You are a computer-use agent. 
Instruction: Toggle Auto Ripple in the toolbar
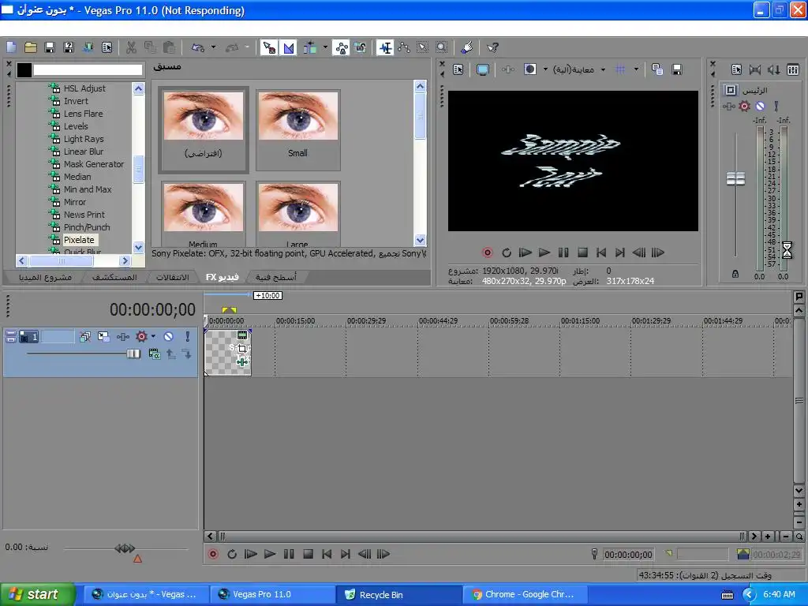pyautogui.click(x=309, y=47)
